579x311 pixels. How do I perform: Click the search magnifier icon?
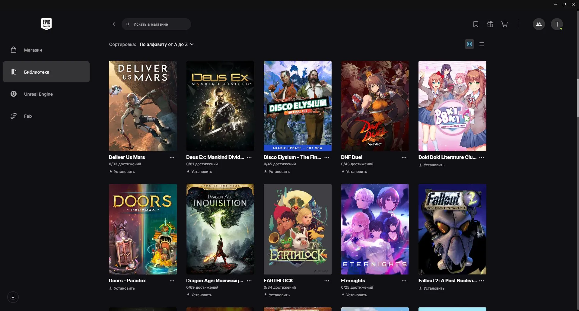tap(128, 24)
